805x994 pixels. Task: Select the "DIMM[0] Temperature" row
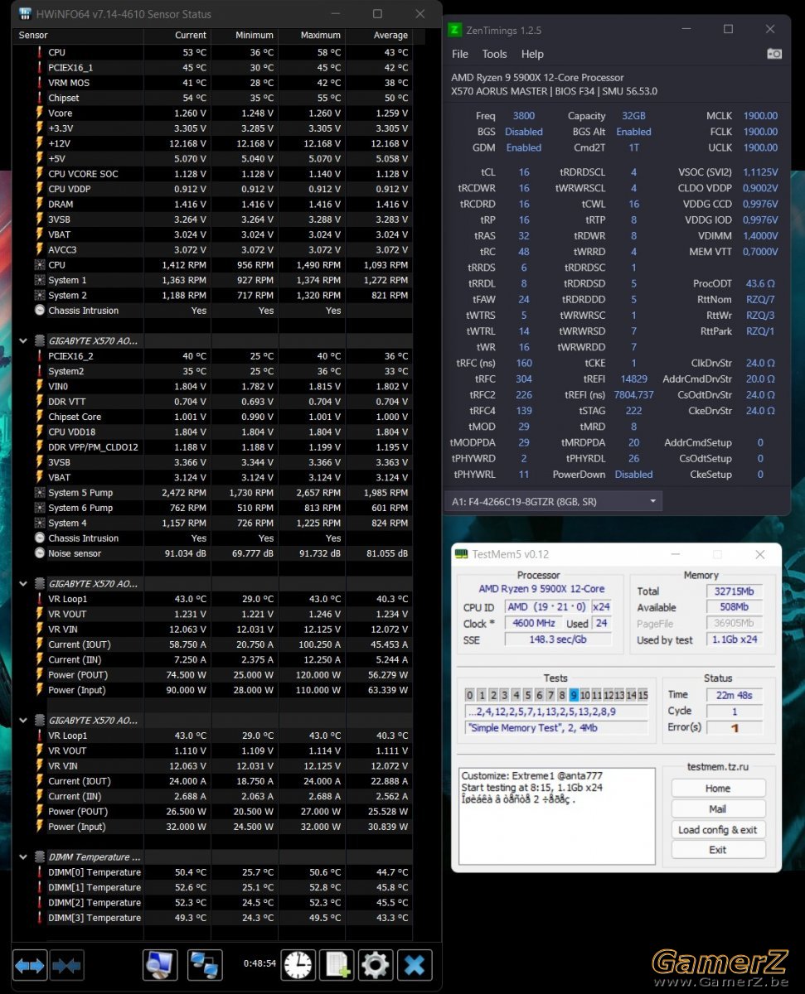(214, 872)
